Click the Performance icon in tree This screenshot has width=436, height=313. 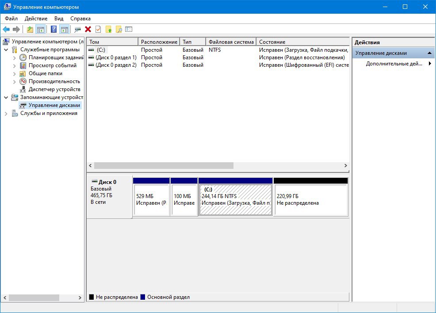point(23,81)
